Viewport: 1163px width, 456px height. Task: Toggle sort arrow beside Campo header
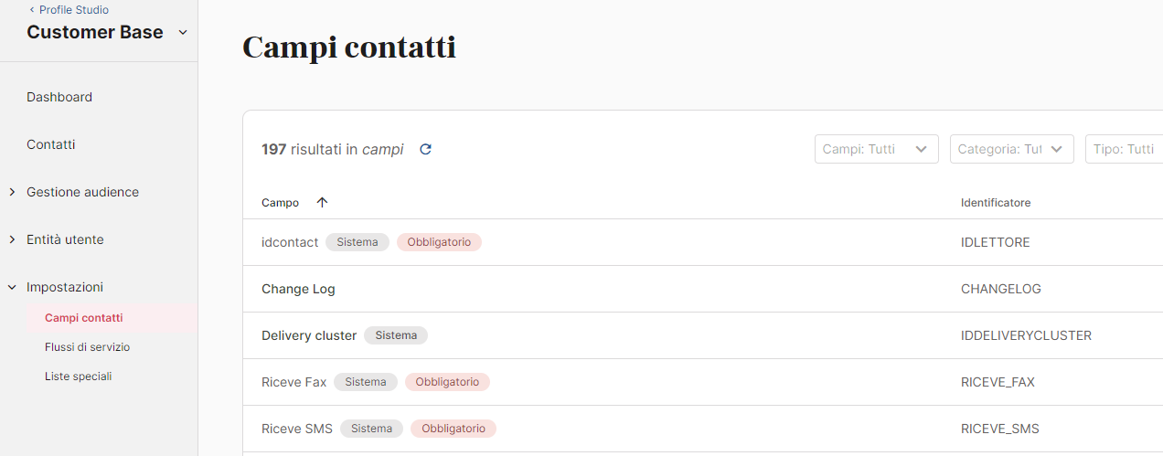click(x=322, y=203)
